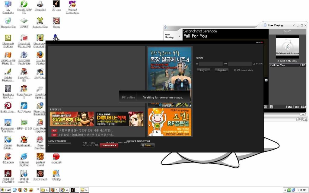
Task: Hide the media player playlist pane X button
Action: [x=266, y=80]
